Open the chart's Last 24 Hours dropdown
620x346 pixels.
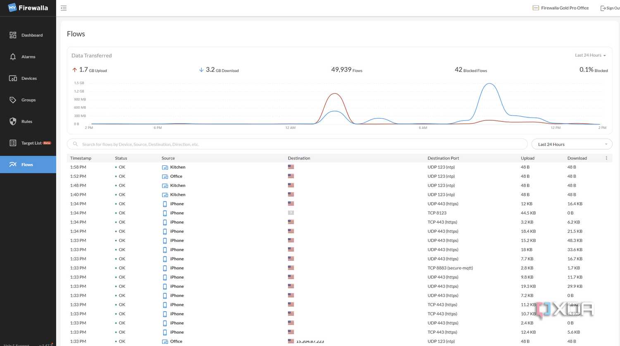[590, 55]
